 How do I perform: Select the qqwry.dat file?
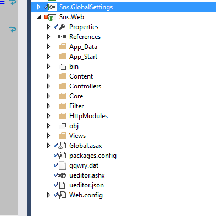coord(84,165)
